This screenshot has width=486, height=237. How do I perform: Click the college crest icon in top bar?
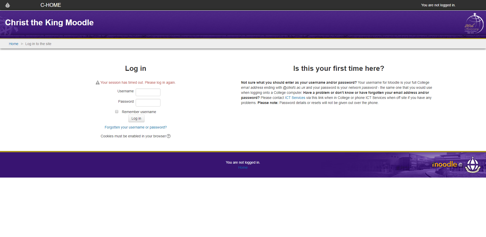(8, 5)
